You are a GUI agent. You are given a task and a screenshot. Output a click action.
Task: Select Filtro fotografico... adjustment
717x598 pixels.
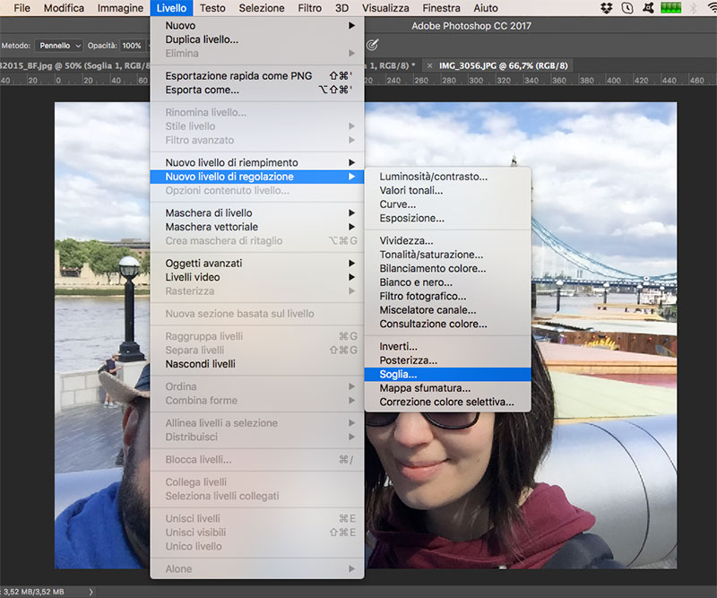(447, 296)
